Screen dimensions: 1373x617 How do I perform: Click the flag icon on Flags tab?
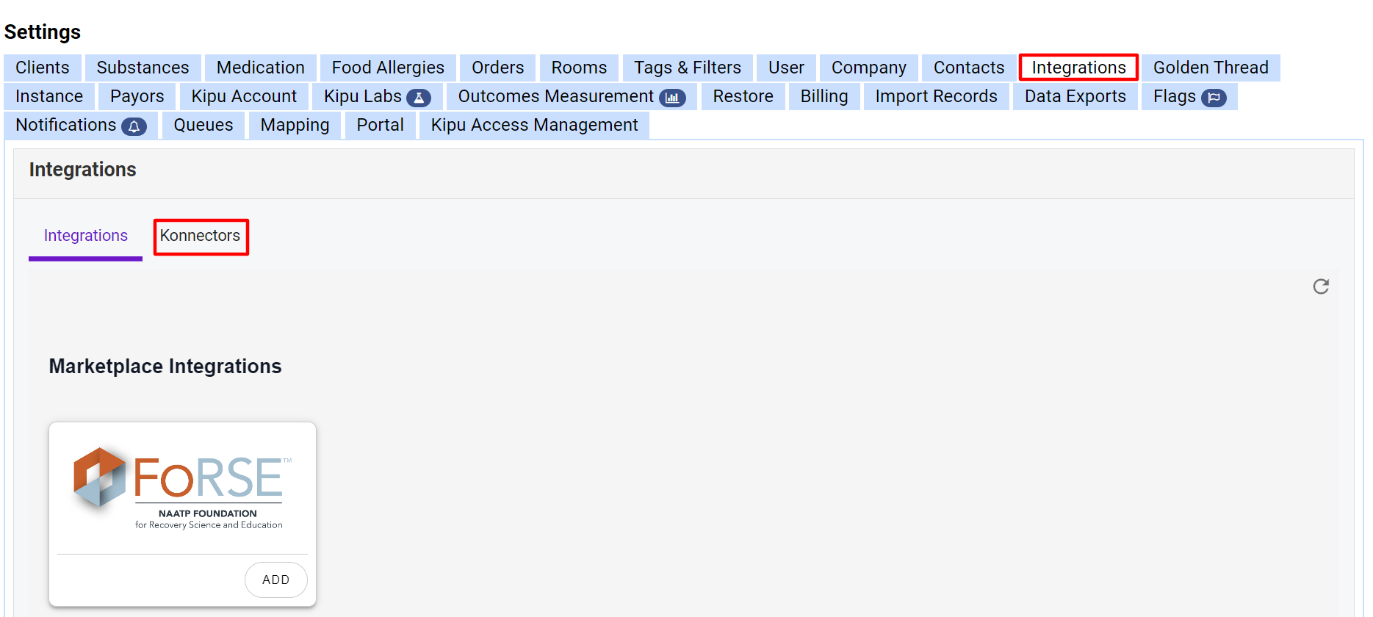[1214, 98]
